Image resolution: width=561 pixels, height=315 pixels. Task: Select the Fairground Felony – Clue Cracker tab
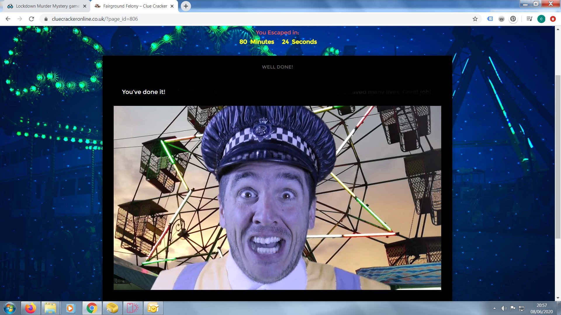[134, 6]
